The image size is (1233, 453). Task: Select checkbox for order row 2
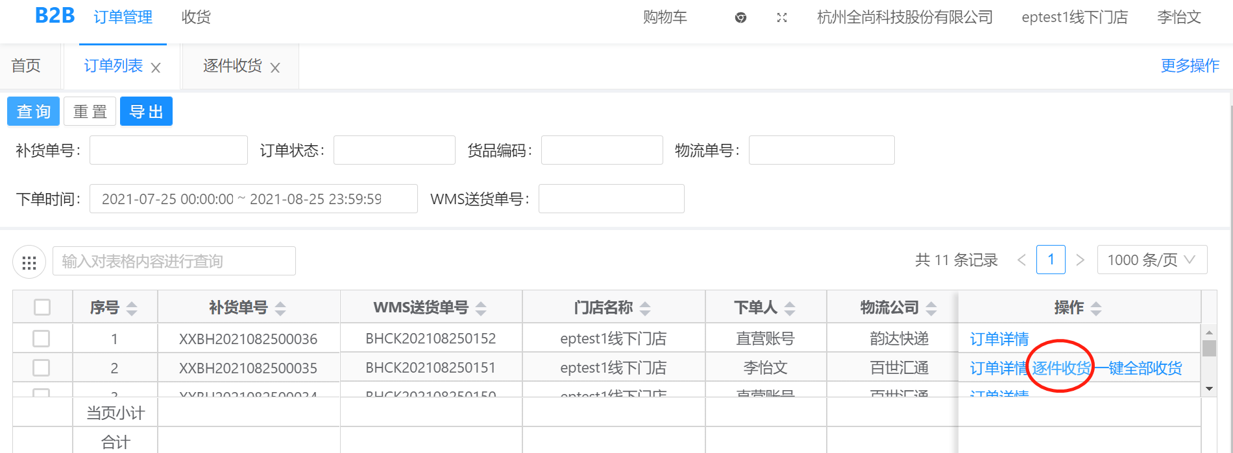coord(42,367)
